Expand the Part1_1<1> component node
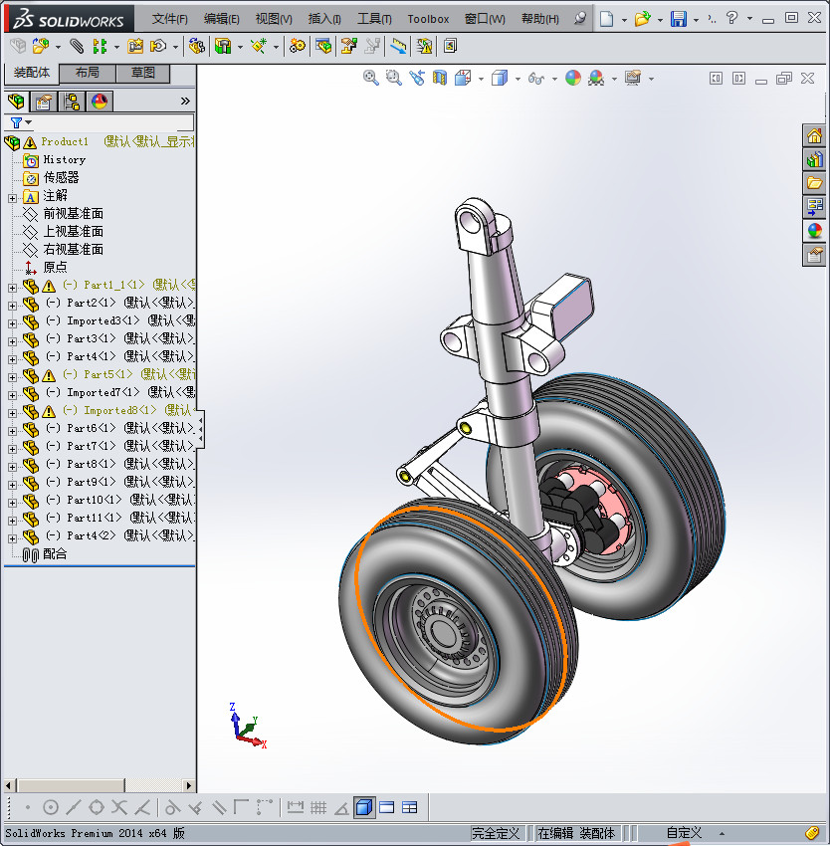Screen dimensions: 830x846 [x=12, y=288]
